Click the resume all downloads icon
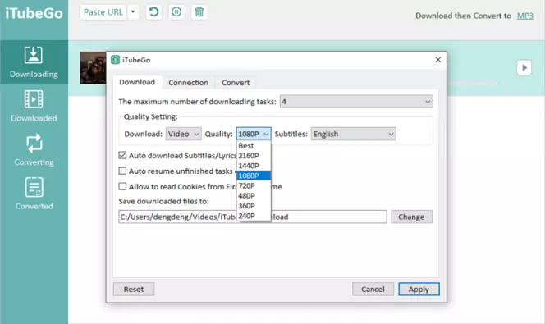545x324 pixels. (x=153, y=12)
